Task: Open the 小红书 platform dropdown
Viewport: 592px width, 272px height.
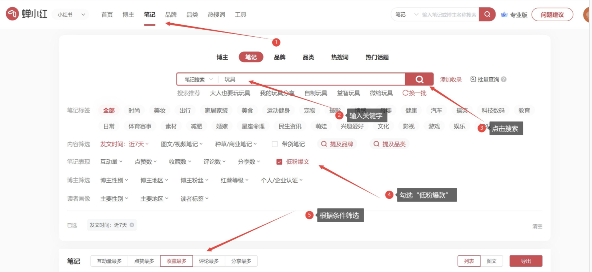Action: coord(71,14)
